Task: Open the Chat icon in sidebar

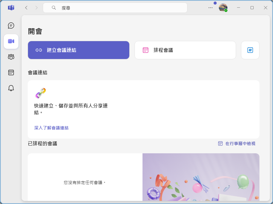Action: coord(11,25)
